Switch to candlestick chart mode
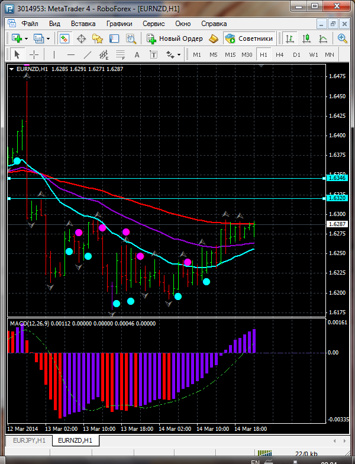Viewport: 355px width, 464px height. click(306, 39)
